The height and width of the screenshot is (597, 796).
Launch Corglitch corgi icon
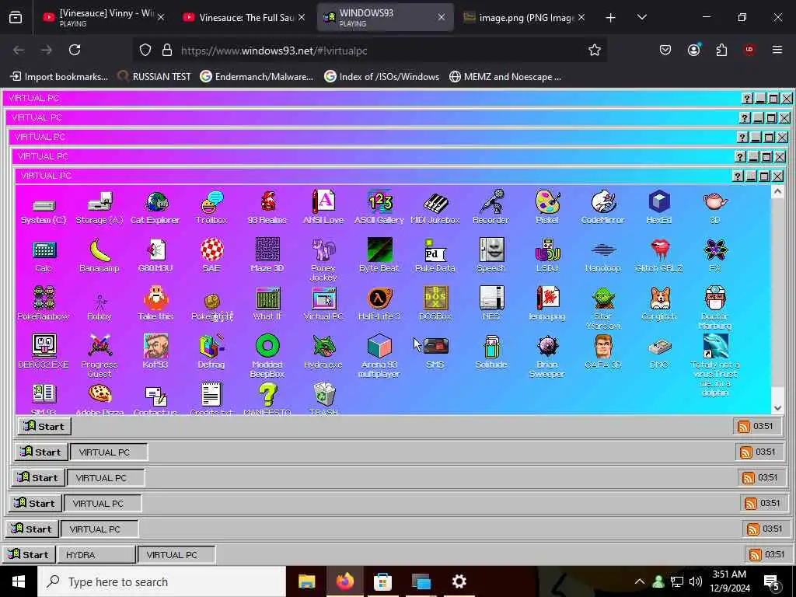point(659,304)
